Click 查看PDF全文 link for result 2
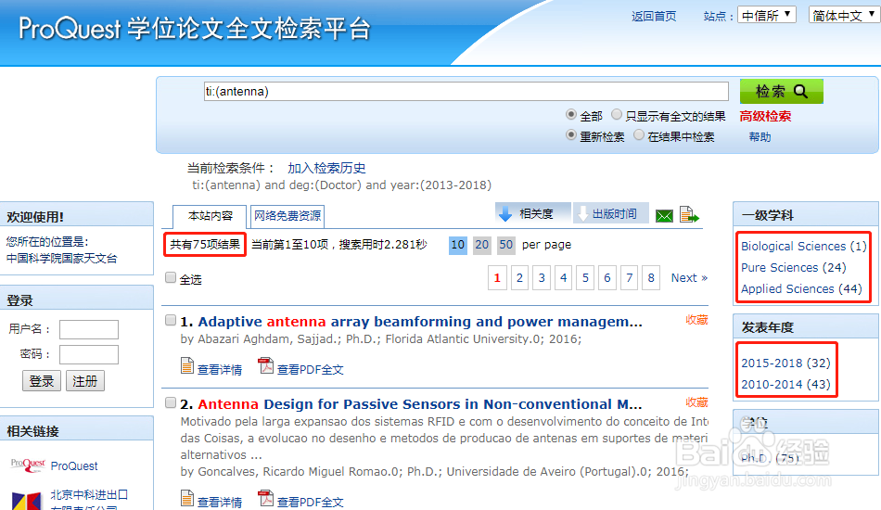 [x=310, y=503]
